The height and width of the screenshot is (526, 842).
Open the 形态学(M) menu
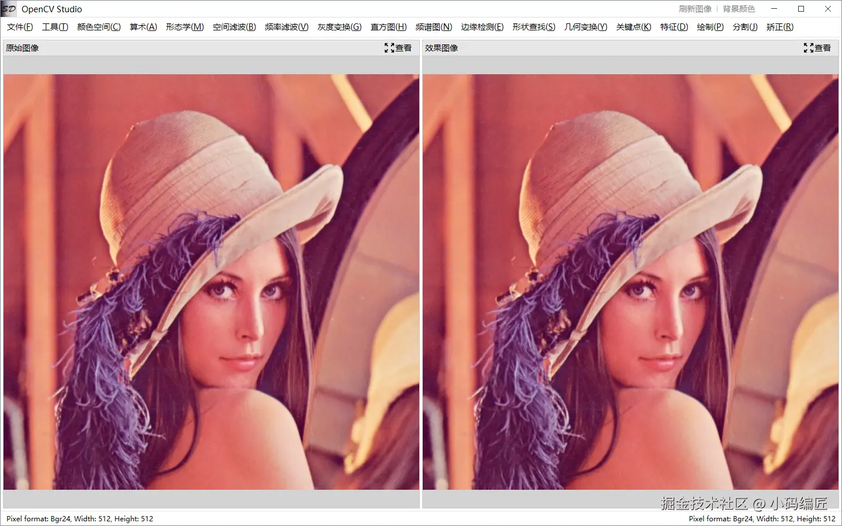click(x=185, y=27)
